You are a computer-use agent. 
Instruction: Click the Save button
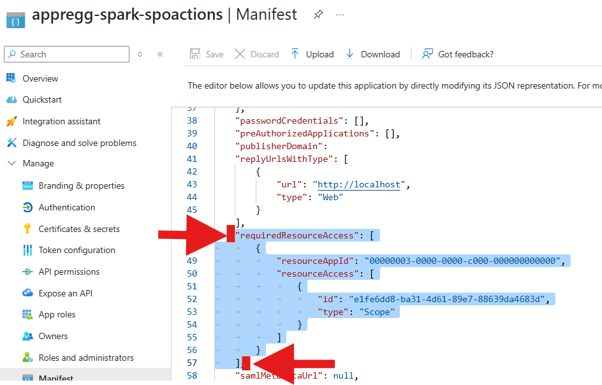[207, 54]
